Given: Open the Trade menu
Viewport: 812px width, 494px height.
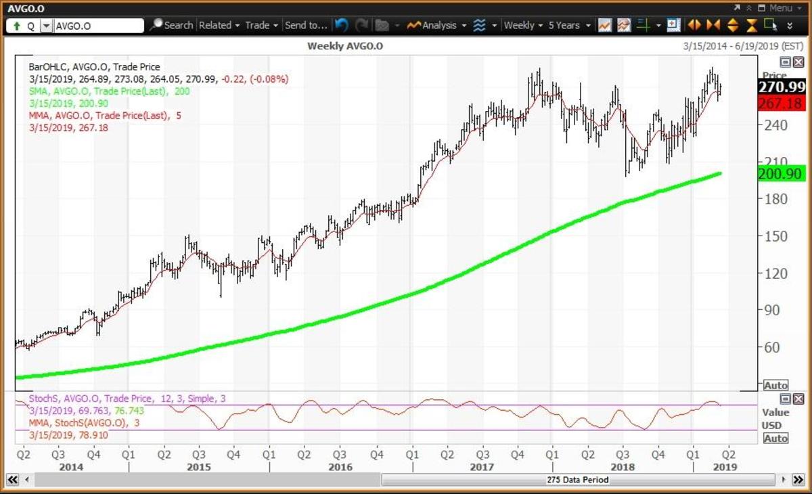Looking at the screenshot, I should pos(261,25).
